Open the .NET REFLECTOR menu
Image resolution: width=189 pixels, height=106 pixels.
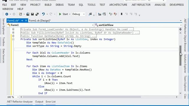[x=141, y=5]
